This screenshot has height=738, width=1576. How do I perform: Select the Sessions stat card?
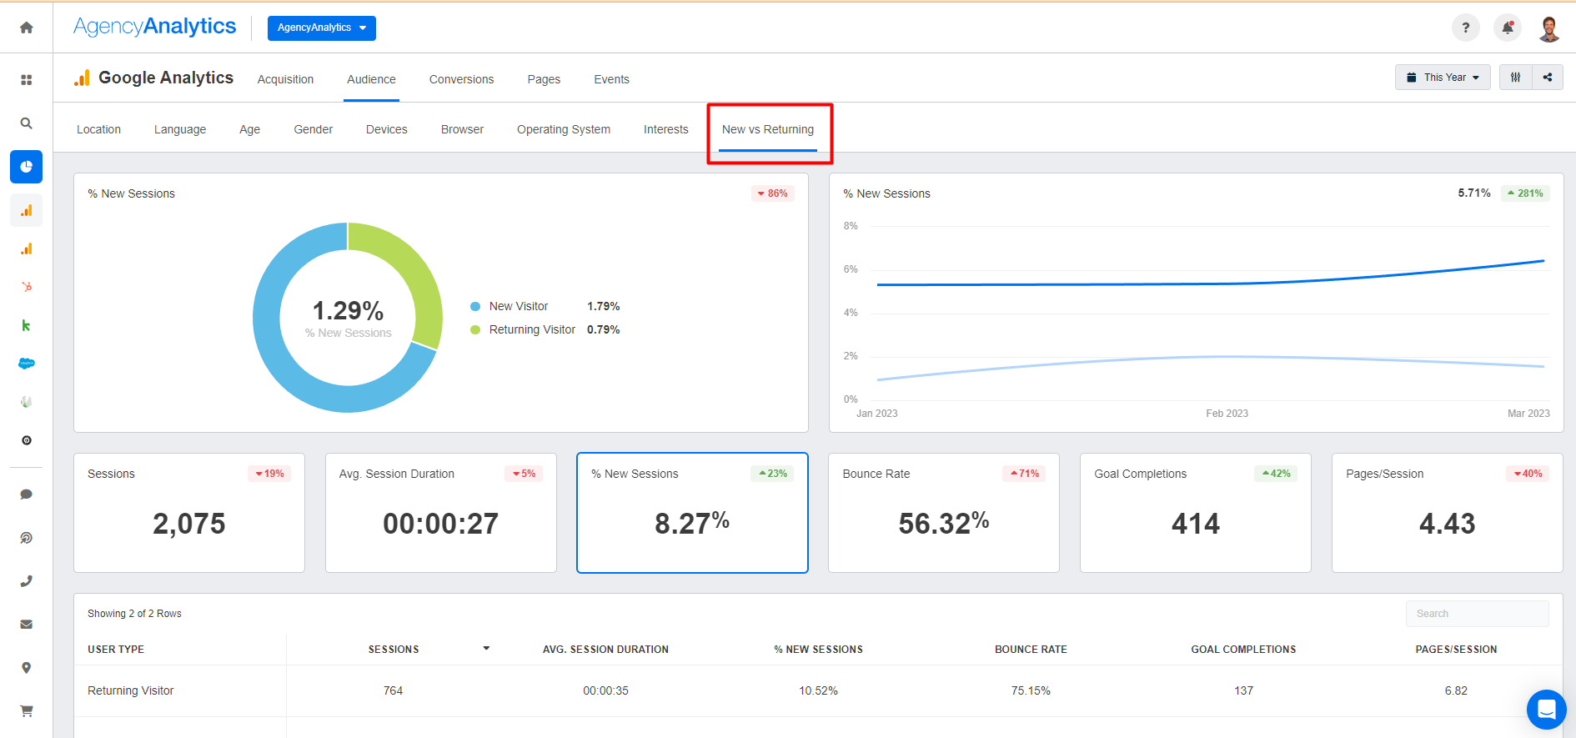(x=189, y=513)
